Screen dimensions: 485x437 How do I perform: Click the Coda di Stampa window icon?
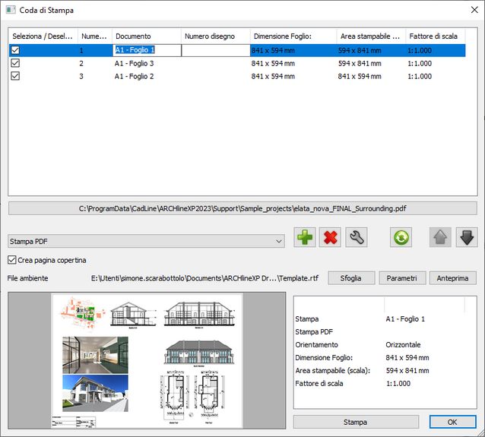[11, 10]
